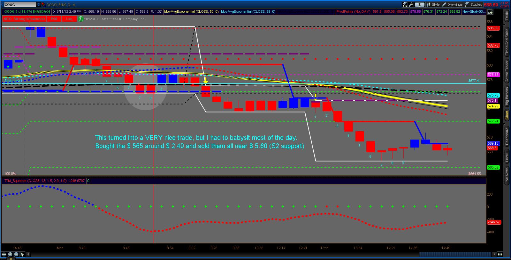This screenshot has height=260, width=511.
Task: Click the GOOG symbol input field
Action: [20, 5]
